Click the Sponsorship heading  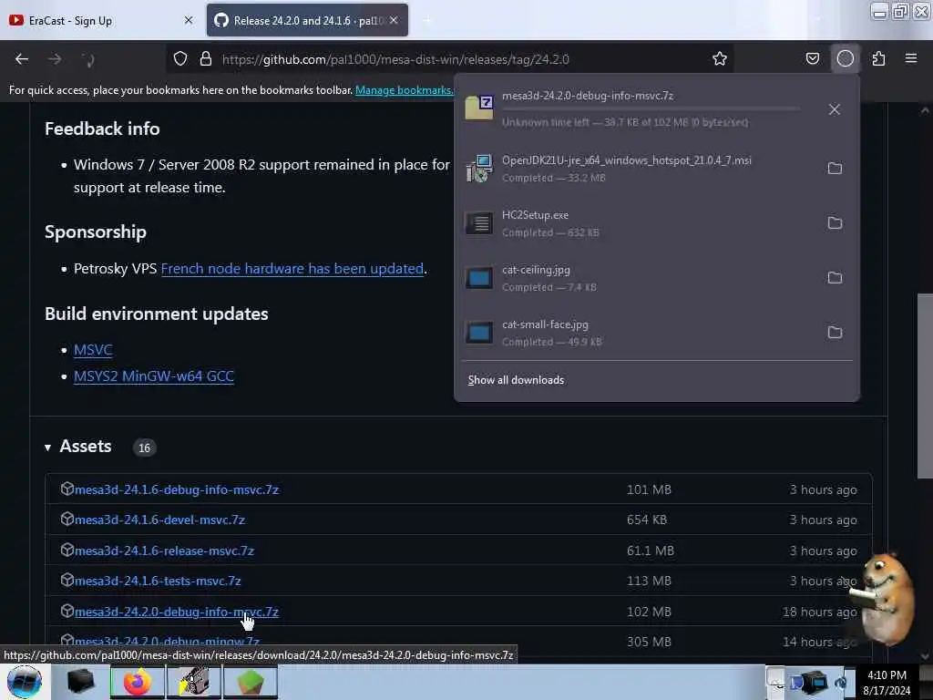point(95,232)
